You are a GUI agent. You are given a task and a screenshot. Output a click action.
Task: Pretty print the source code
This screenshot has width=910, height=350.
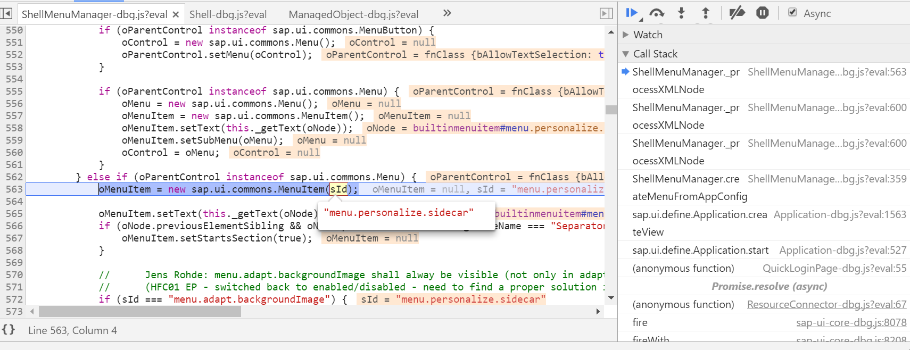(x=9, y=330)
